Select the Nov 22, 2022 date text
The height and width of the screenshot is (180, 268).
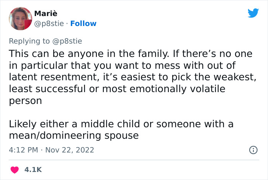point(70,150)
